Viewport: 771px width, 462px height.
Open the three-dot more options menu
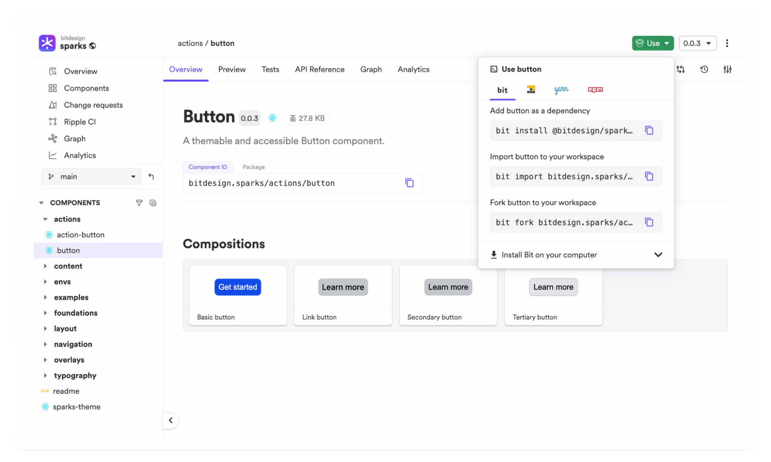727,43
